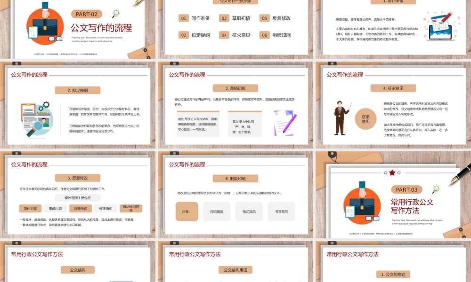Click the lightbulb icon beside the PART-03 badge
Screen dimensions: 471x282
[x=436, y=189]
